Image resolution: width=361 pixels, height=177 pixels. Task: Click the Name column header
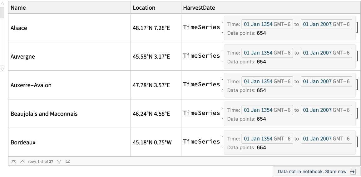click(x=18, y=8)
